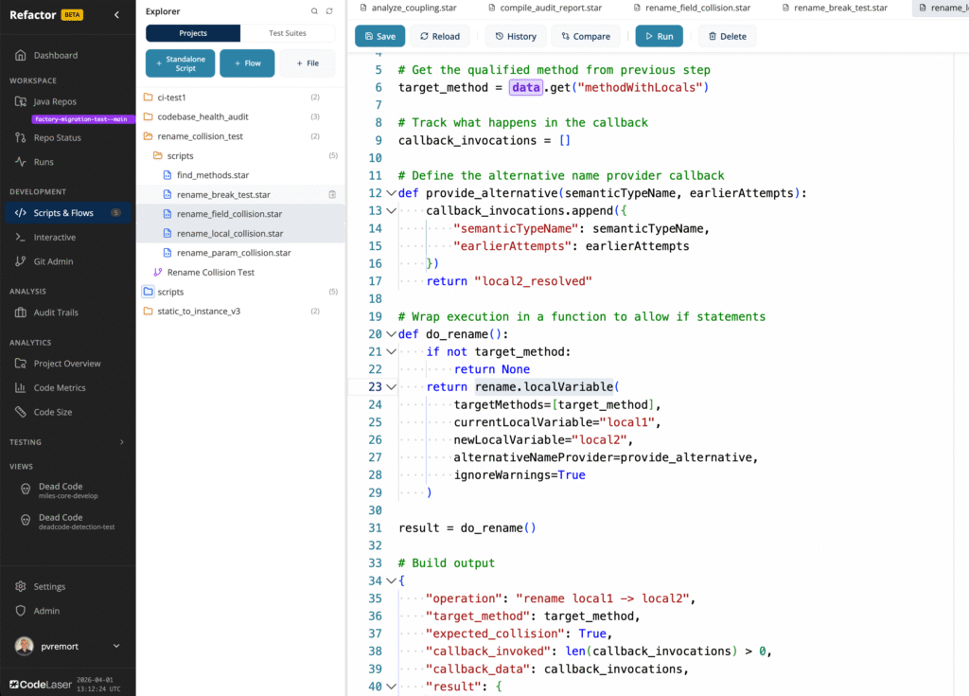Click the Save button in toolbar
The width and height of the screenshot is (969, 696).
[379, 36]
